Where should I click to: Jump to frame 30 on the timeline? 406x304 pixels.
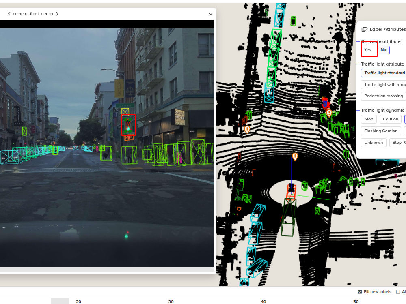171,302
